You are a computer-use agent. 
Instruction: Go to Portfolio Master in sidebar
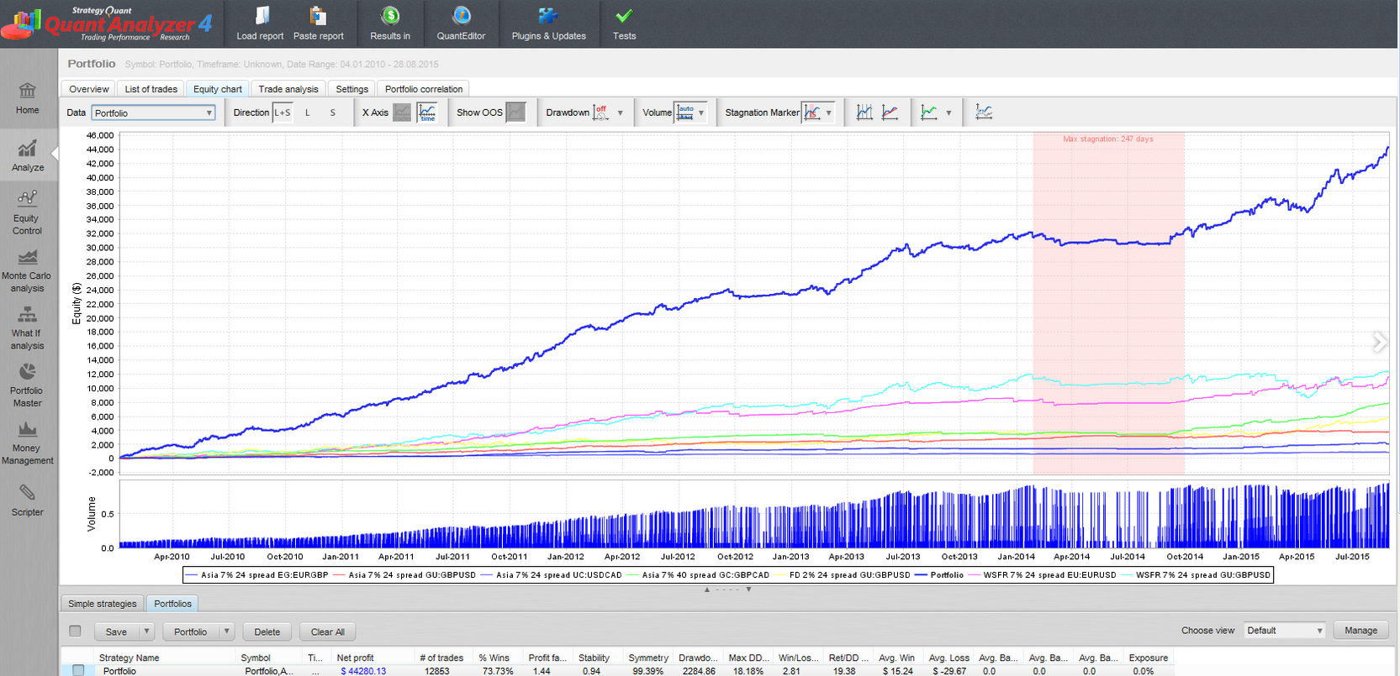27,385
